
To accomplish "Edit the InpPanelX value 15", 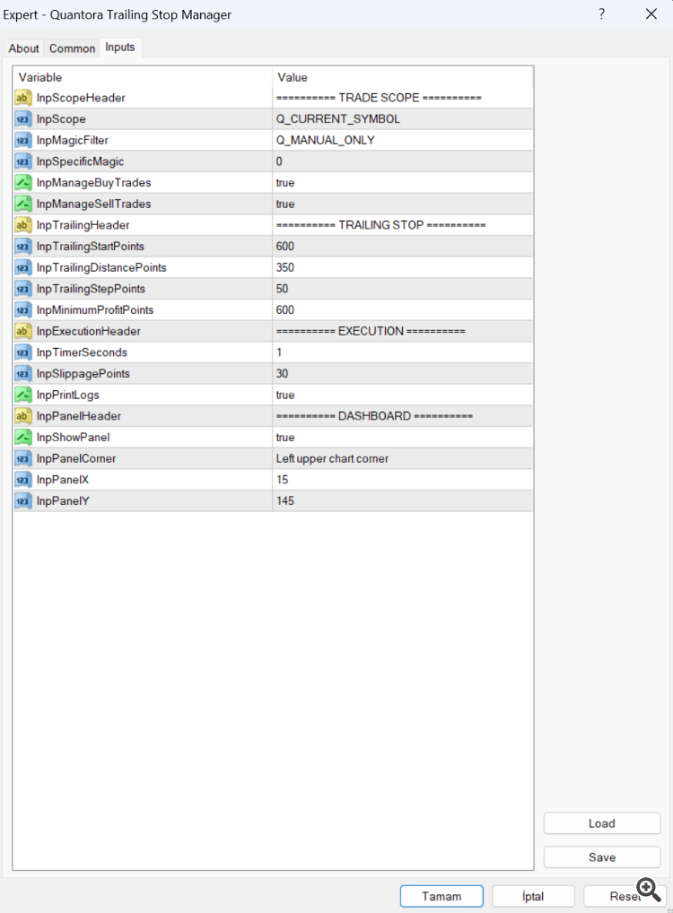I will pyautogui.click(x=403, y=480).
